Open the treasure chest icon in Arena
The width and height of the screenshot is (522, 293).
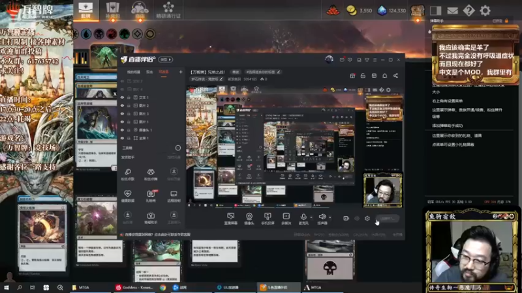click(x=418, y=10)
